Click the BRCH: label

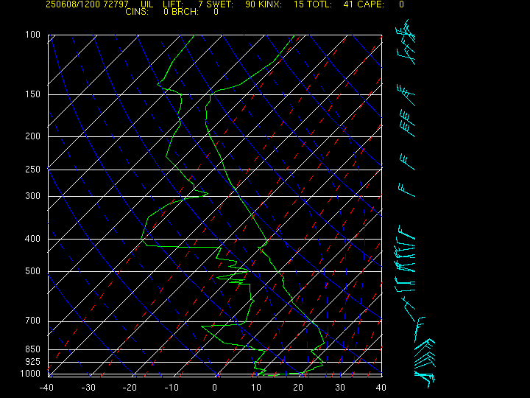point(185,12)
